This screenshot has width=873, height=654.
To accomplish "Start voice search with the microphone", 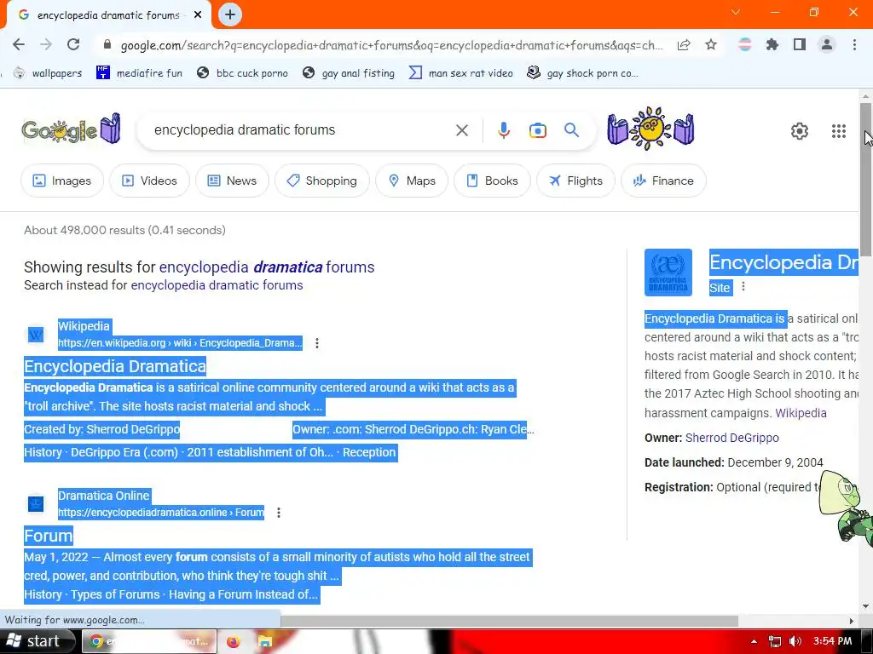I will coord(503,130).
